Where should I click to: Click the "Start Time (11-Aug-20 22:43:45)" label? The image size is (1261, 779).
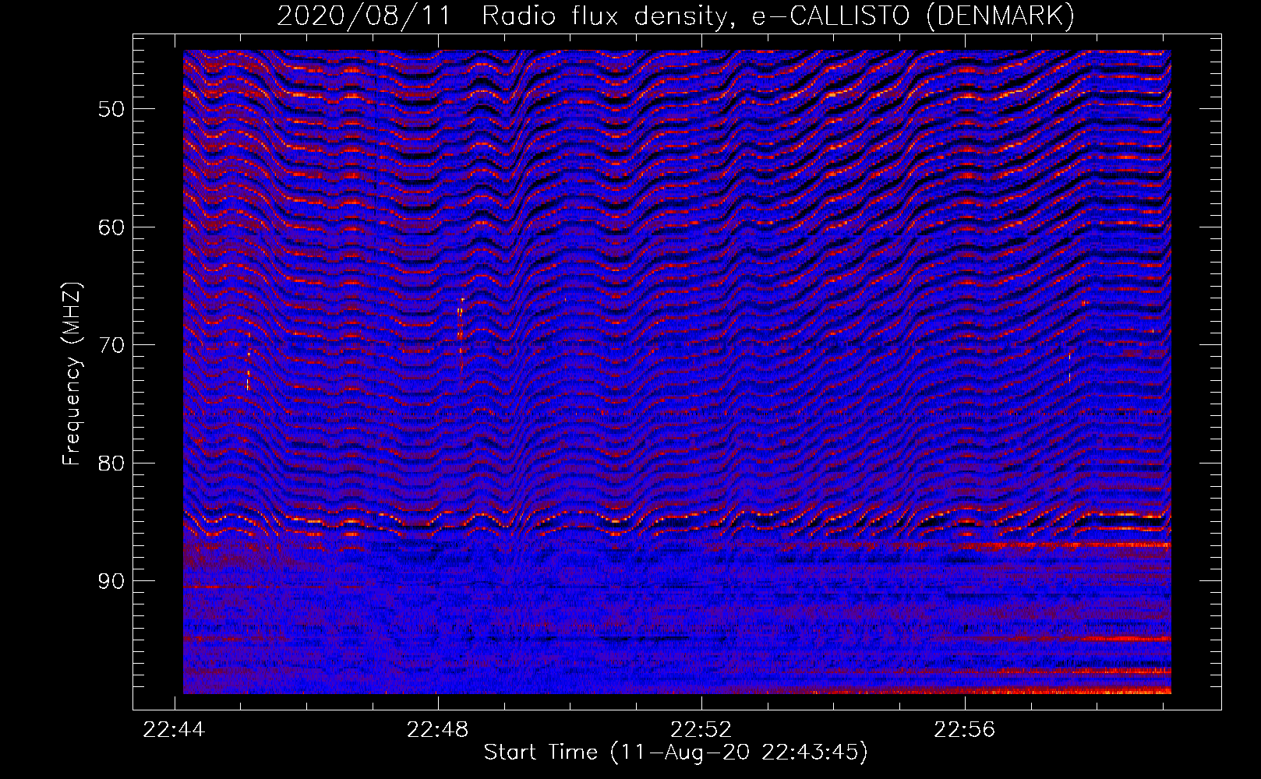click(676, 752)
